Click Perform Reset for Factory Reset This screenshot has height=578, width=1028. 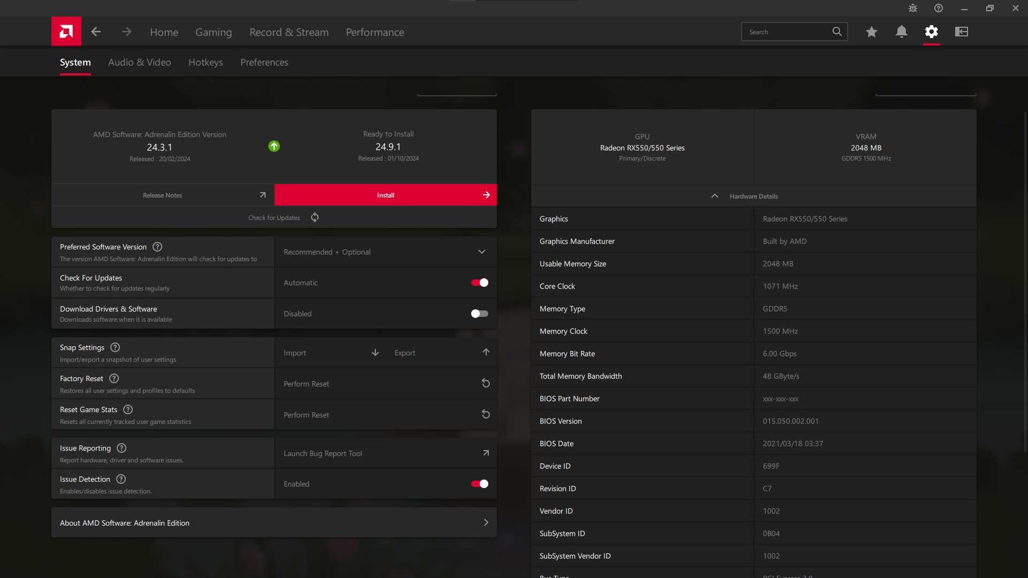tap(306, 384)
